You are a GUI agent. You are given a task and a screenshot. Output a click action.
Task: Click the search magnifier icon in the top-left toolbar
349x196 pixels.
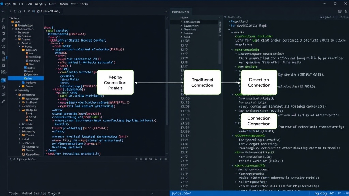(3, 11)
